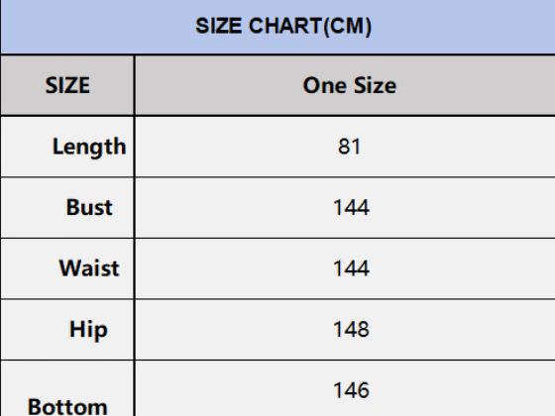
Task: Click the Length row label
Action: point(89,147)
